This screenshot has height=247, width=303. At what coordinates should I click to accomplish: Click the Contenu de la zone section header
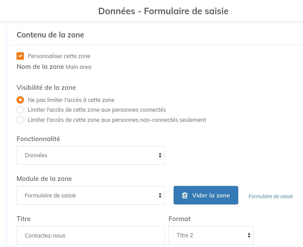(50, 35)
